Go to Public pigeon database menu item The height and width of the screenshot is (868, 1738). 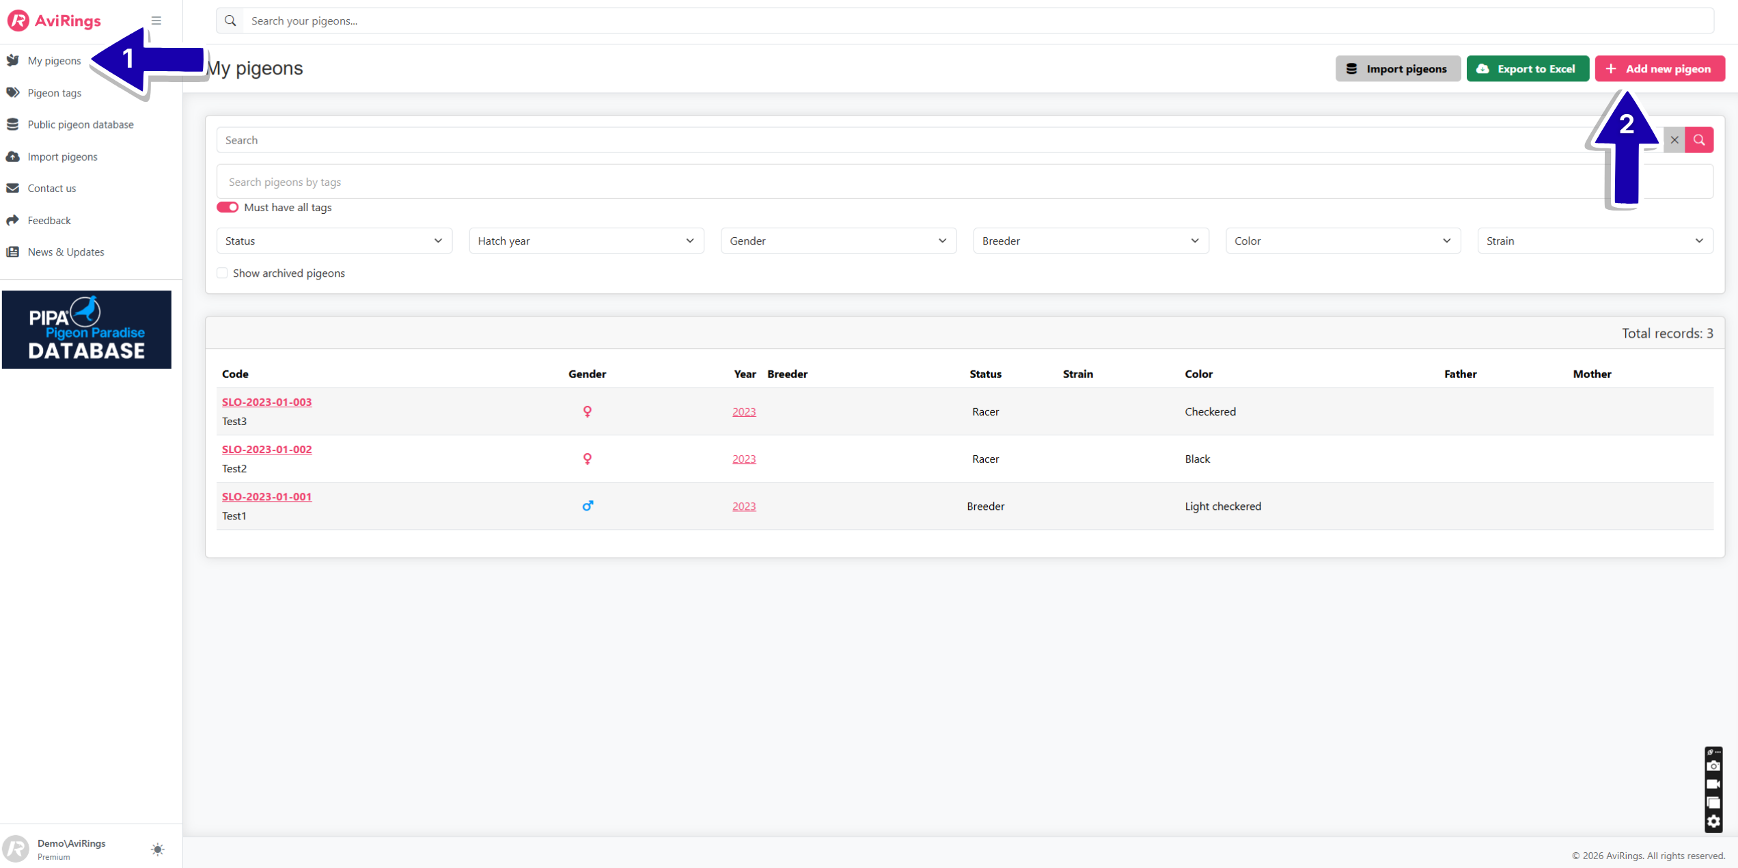pos(80,124)
